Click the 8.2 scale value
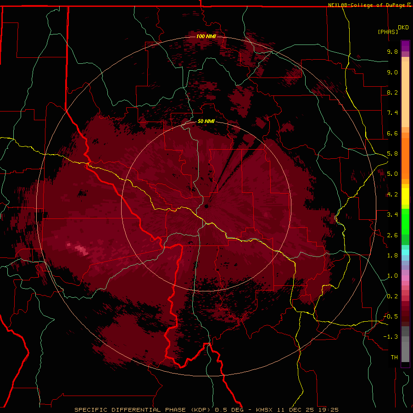The width and height of the screenshot is (413, 413). click(392, 92)
